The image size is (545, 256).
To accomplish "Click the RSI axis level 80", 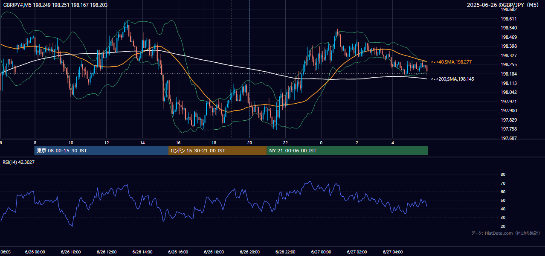I will point(503,175).
